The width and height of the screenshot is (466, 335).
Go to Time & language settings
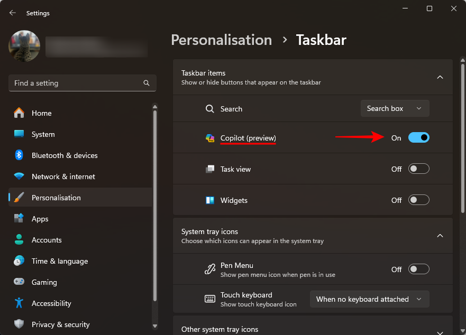tap(59, 261)
